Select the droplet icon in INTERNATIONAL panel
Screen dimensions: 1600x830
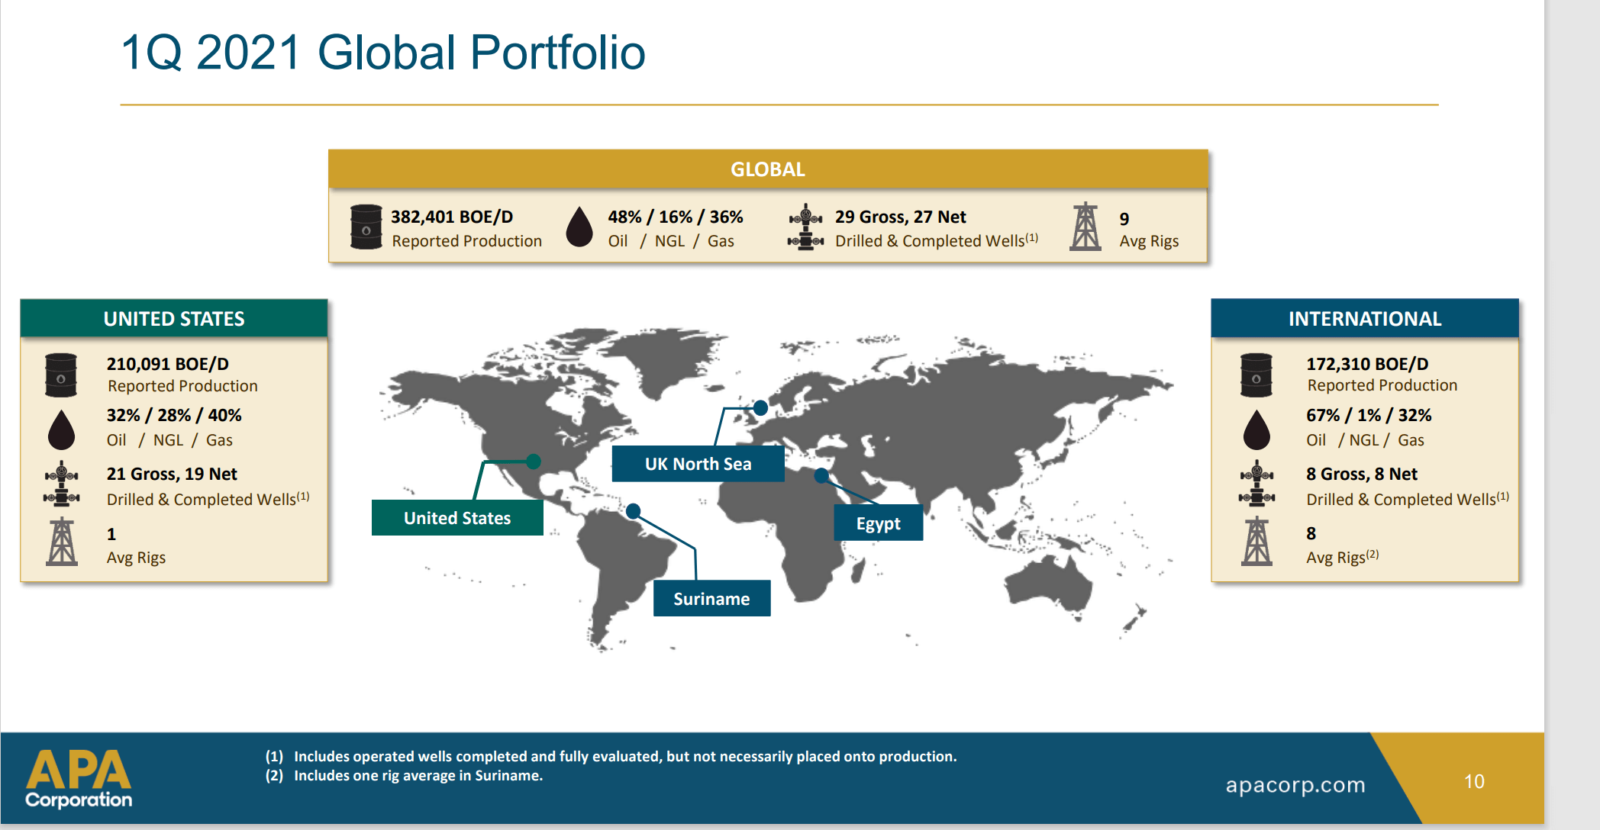(1256, 427)
